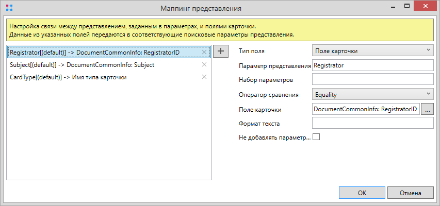Delete the Subject mapping row via X

204,64
